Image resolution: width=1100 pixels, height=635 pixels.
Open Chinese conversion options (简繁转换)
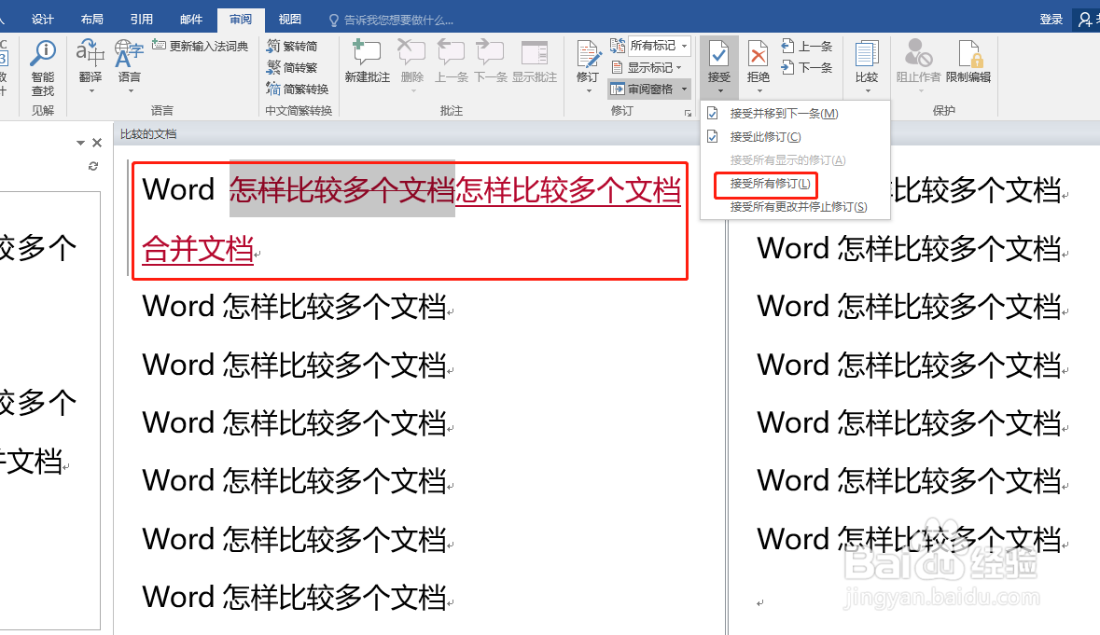(x=298, y=89)
